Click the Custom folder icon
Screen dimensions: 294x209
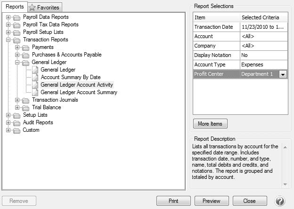[17, 130]
